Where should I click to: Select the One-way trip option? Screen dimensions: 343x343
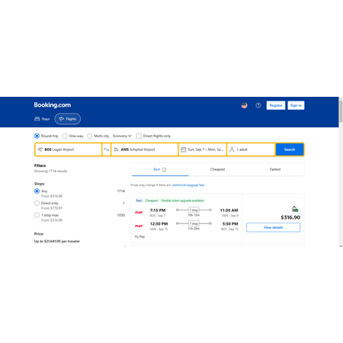coord(72,136)
